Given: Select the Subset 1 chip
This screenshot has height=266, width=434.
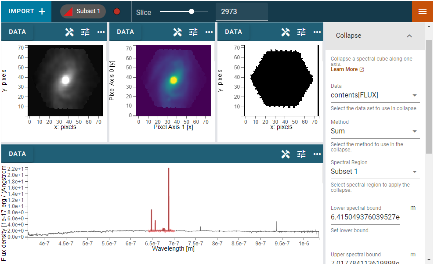Looking at the screenshot, I should point(83,11).
